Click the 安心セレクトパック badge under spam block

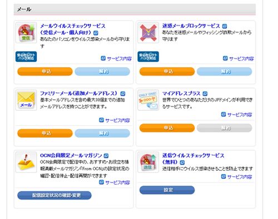pyautogui.click(x=148, y=57)
